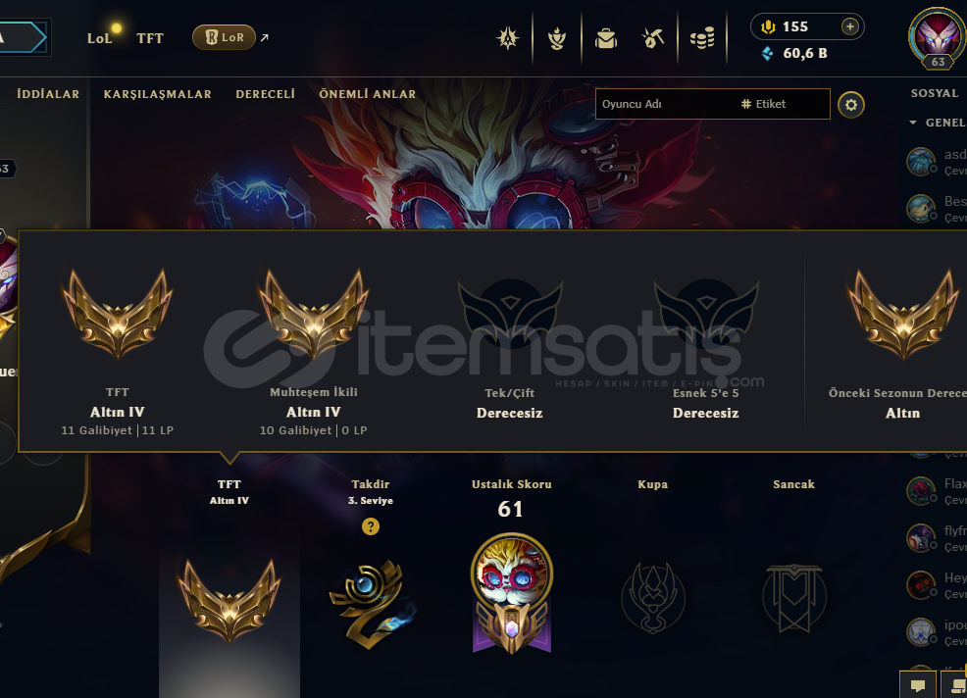Open the KARŞILAŞMALAR tab

(157, 94)
